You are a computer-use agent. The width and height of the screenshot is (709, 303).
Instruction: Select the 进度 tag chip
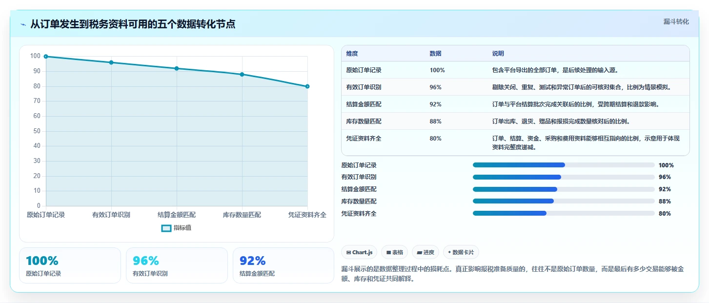coord(425,252)
